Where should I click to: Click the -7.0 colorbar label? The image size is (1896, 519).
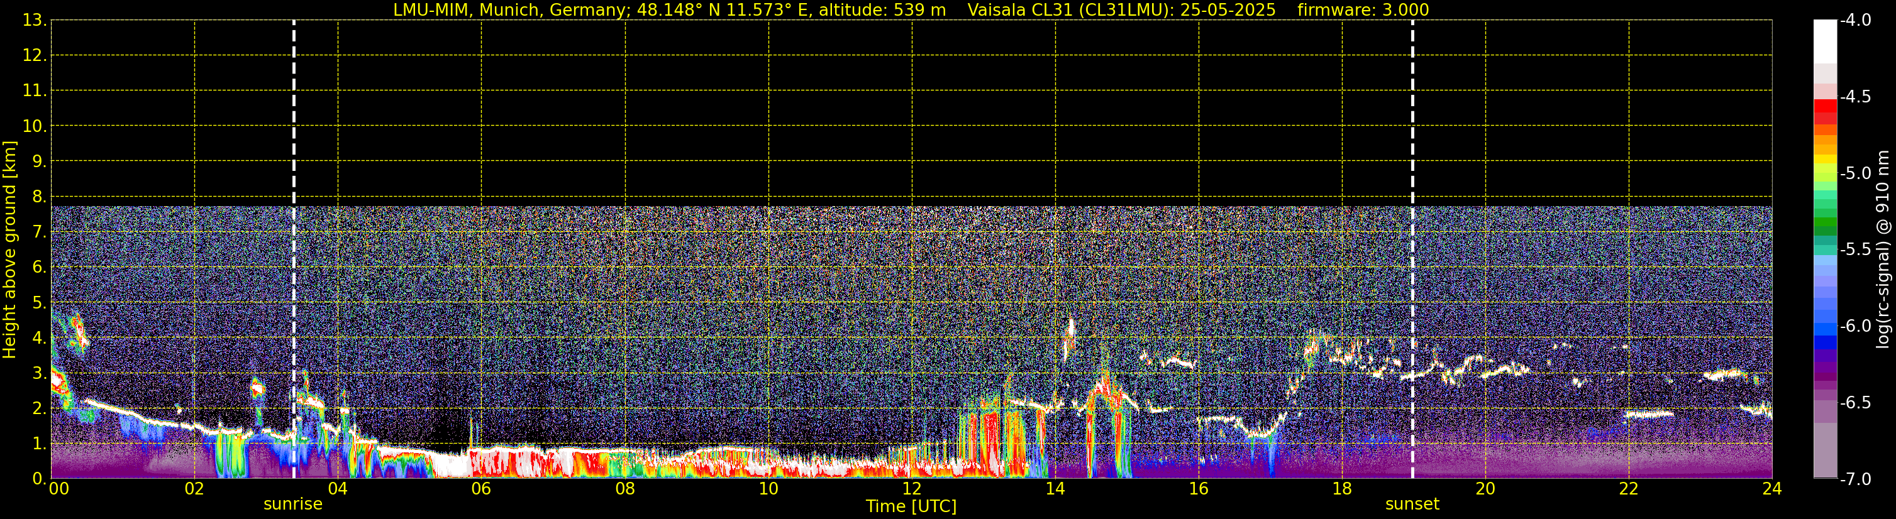click(1854, 479)
